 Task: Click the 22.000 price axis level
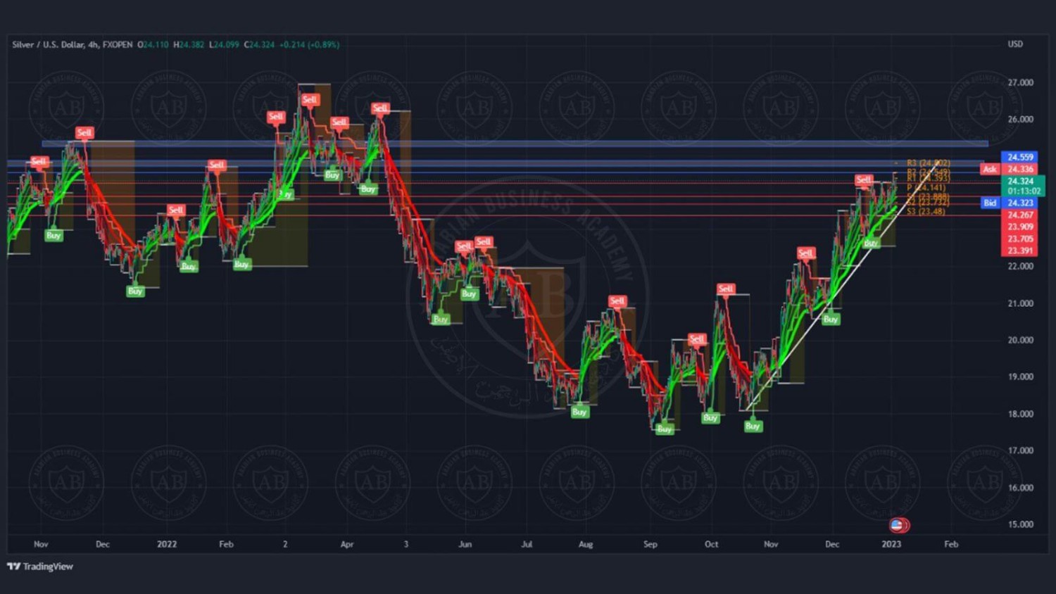(1020, 266)
